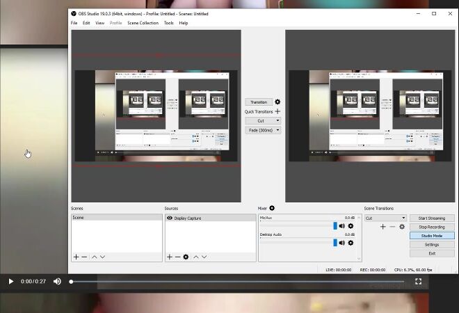The height and width of the screenshot is (313, 459).
Task: Open the Mixer settings gear icon
Action: pyautogui.click(x=272, y=208)
